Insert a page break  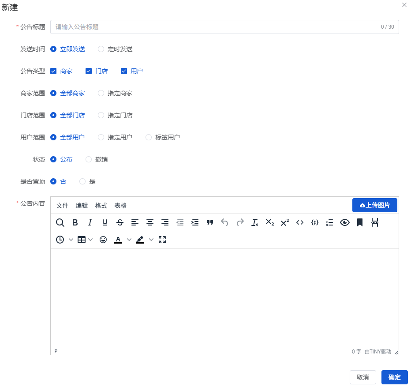coord(374,222)
